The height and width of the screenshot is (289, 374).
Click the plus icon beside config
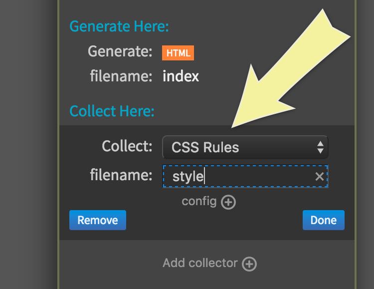(x=228, y=202)
